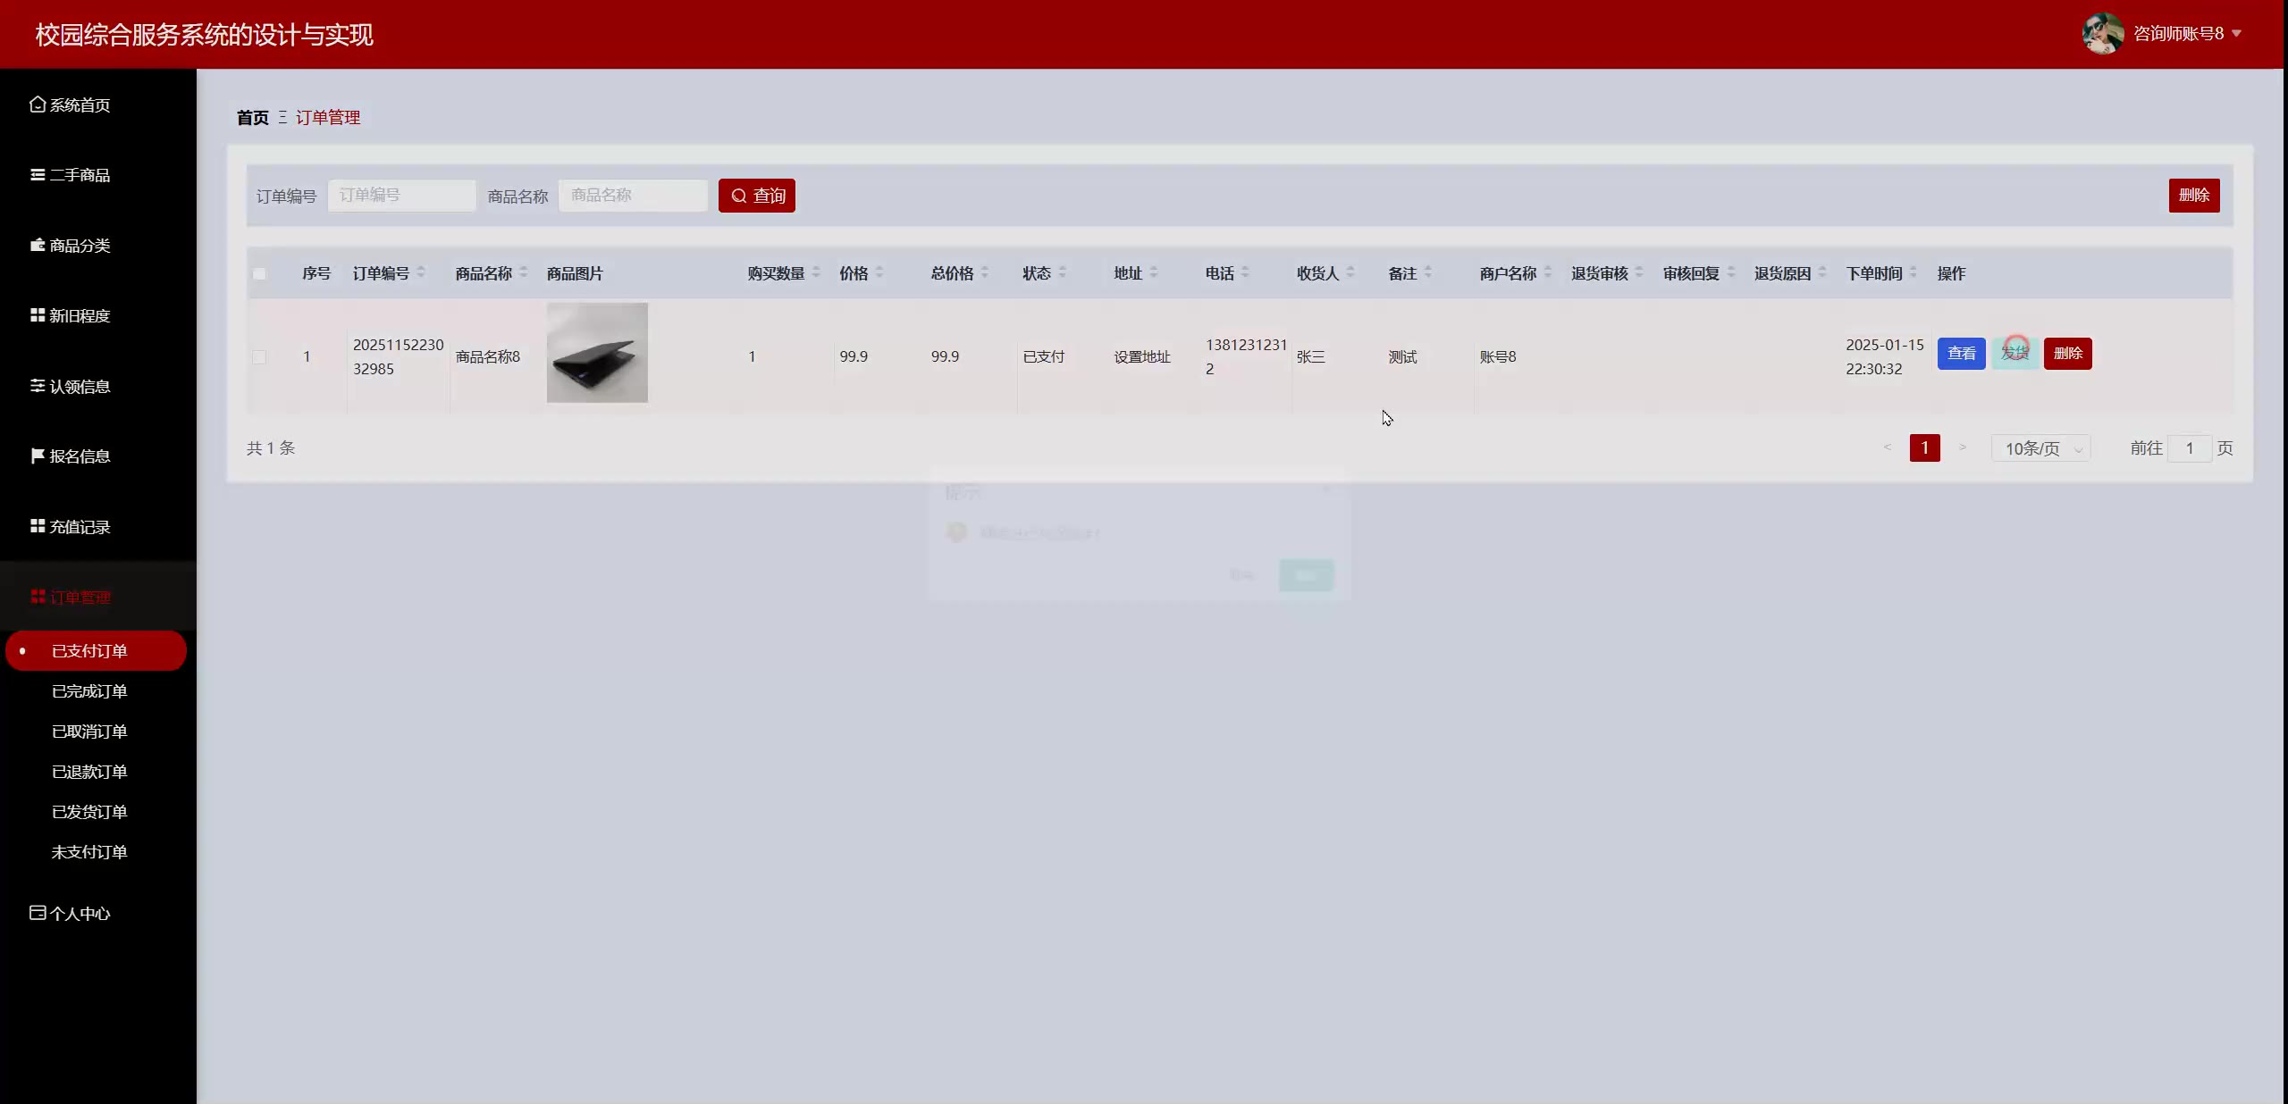Screen dimensions: 2288x1104
Task: Select the 新旧程度 grid icon
Action: coord(38,315)
